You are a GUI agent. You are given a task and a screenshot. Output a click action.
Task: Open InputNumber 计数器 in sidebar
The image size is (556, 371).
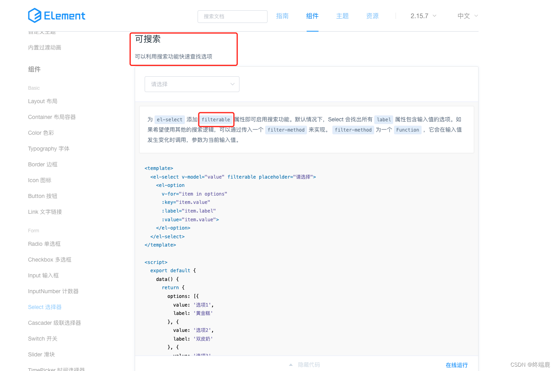[x=53, y=291]
